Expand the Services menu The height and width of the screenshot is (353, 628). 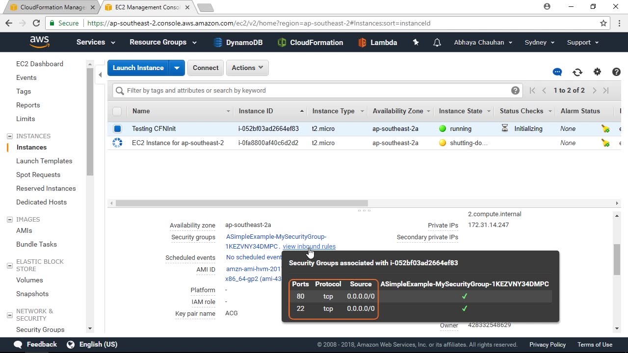96,42
